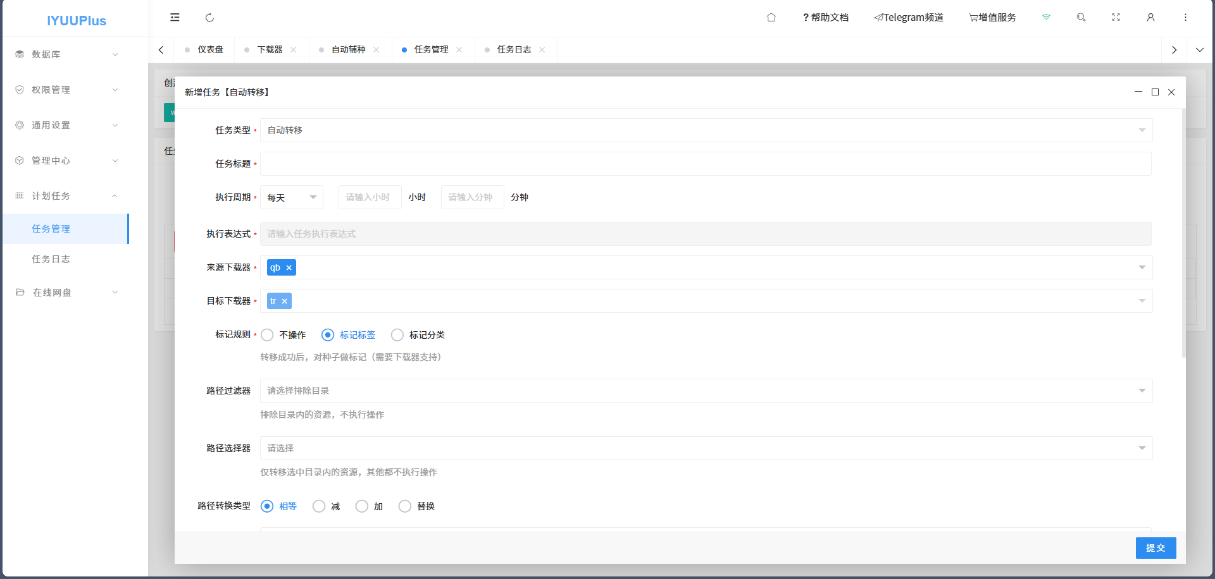Choose the 替换 path conversion type
This screenshot has width=1215, height=579.
coord(405,506)
